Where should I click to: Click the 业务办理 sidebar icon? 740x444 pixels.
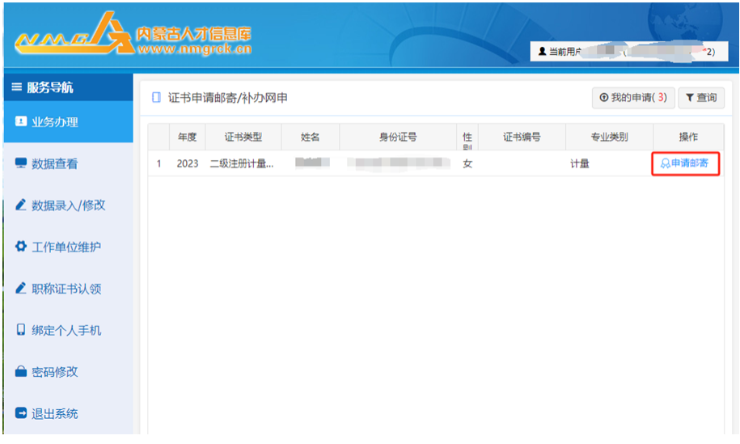[21, 122]
